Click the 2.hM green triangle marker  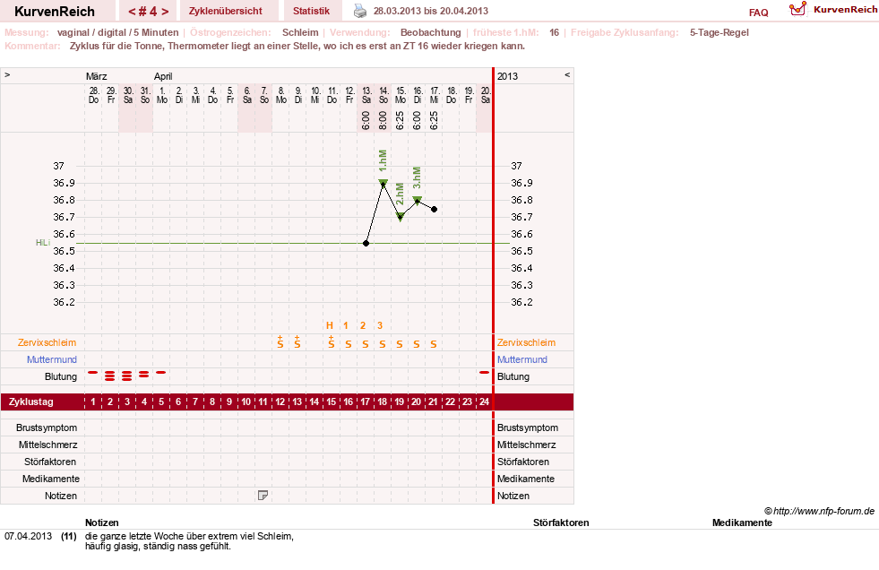(400, 217)
